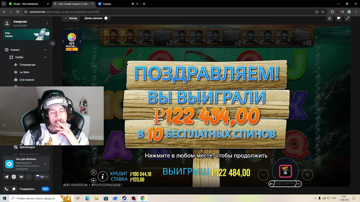Click the phone support icon
The width and height of the screenshot is (360, 202).
pyautogui.click(x=6, y=189)
